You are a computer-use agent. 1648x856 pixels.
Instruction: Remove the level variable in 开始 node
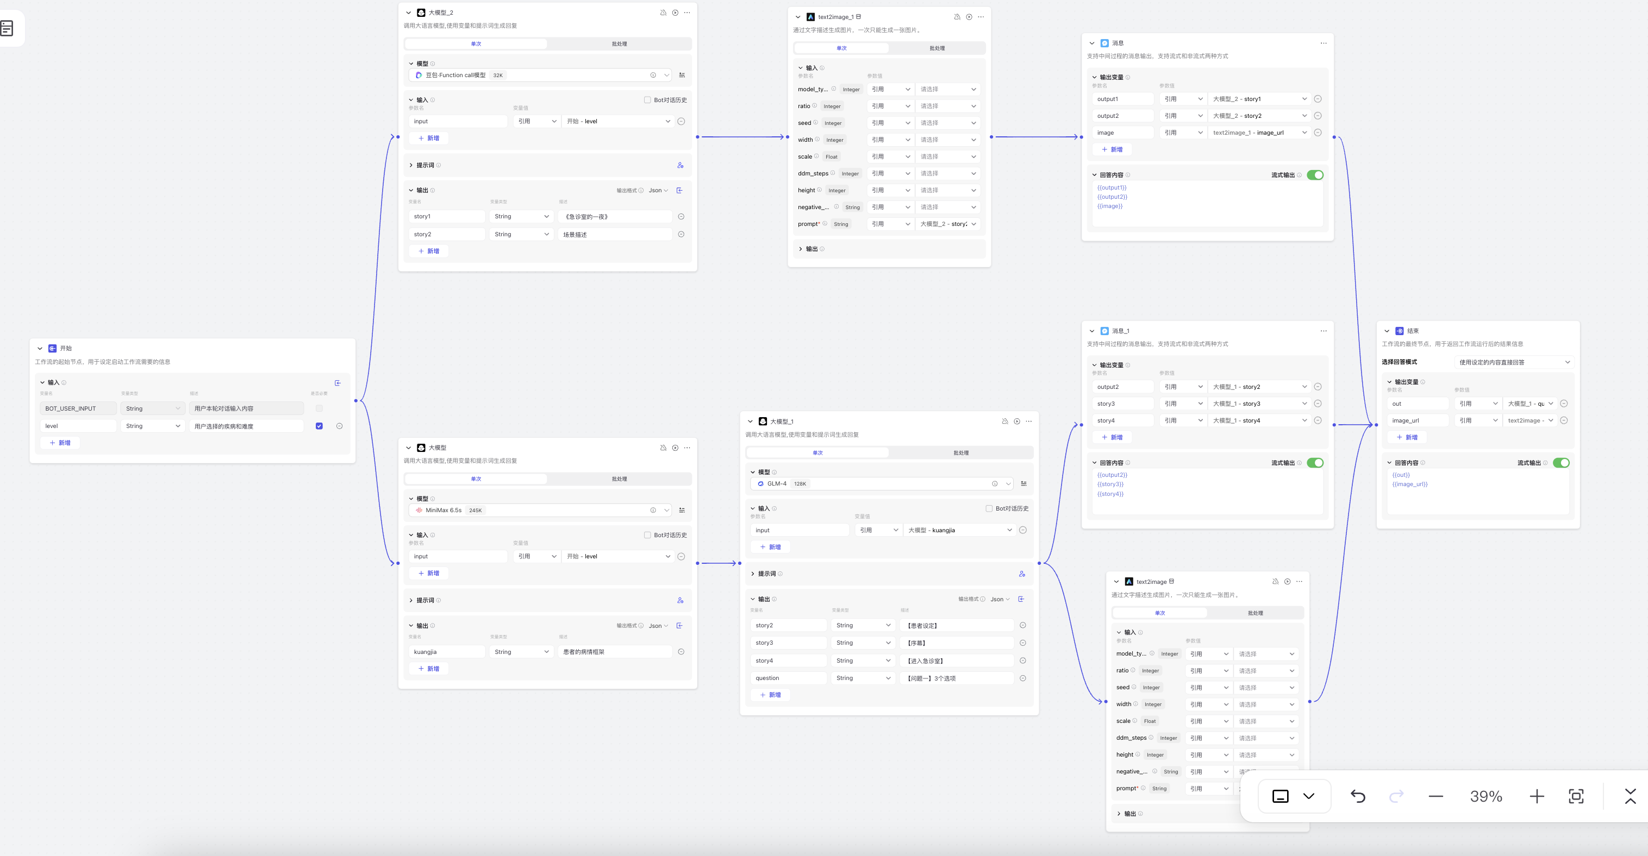coord(339,426)
